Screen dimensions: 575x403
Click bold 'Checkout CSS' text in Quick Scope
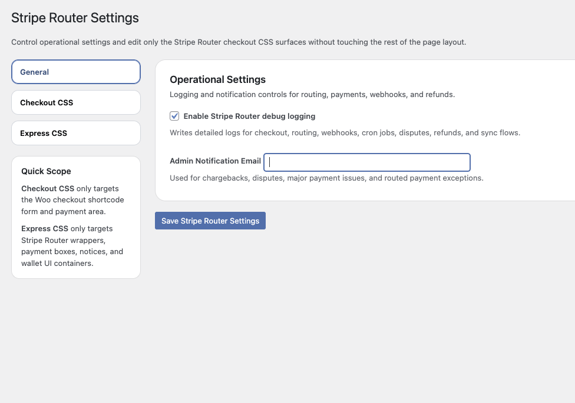point(47,189)
